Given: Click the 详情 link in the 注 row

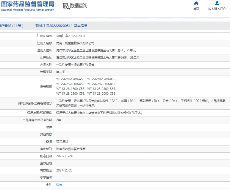Looking at the screenshot, I should pyautogui.click(x=59, y=185).
